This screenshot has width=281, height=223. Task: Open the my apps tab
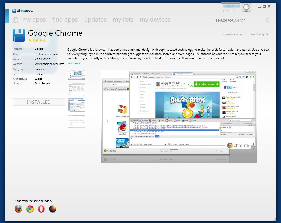(34, 20)
